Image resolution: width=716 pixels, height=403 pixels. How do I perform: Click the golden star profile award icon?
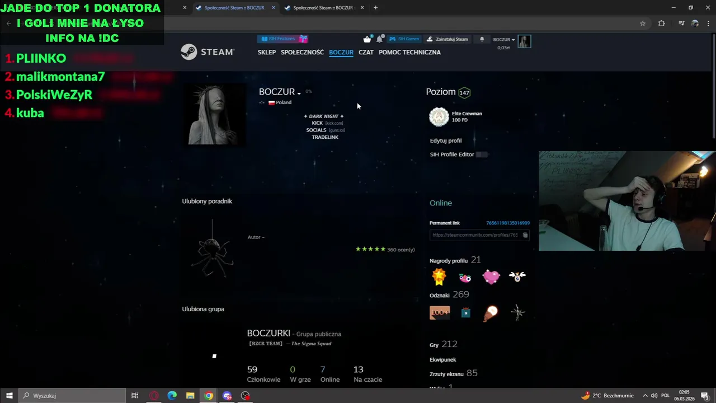tap(439, 277)
